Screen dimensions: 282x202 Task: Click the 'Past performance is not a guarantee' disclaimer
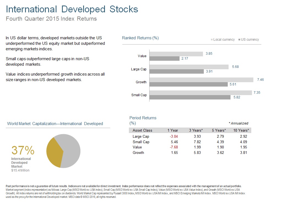(125, 191)
